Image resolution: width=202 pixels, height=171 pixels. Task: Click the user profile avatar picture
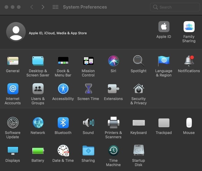16,32
